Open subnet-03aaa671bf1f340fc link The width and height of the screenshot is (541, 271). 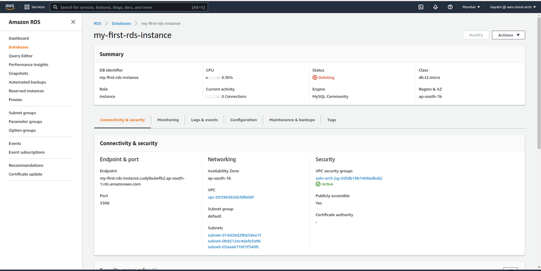233,247
